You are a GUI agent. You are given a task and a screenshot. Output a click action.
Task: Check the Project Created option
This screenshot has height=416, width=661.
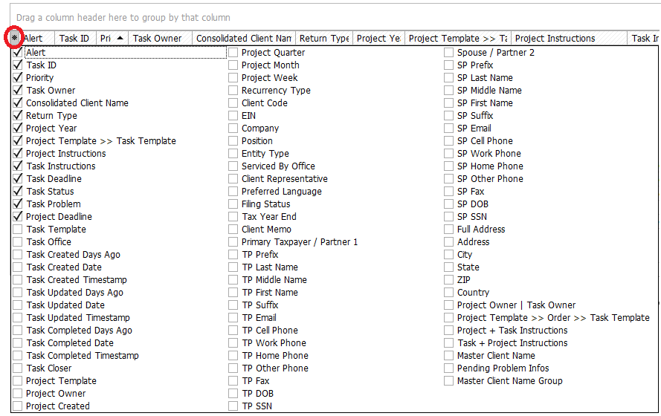[x=18, y=406]
